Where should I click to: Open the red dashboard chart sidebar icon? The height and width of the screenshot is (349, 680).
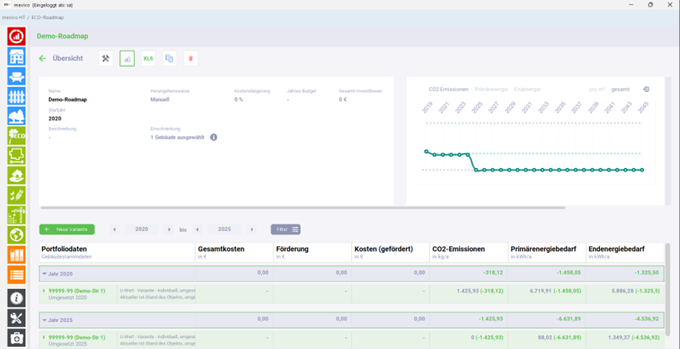click(x=17, y=37)
